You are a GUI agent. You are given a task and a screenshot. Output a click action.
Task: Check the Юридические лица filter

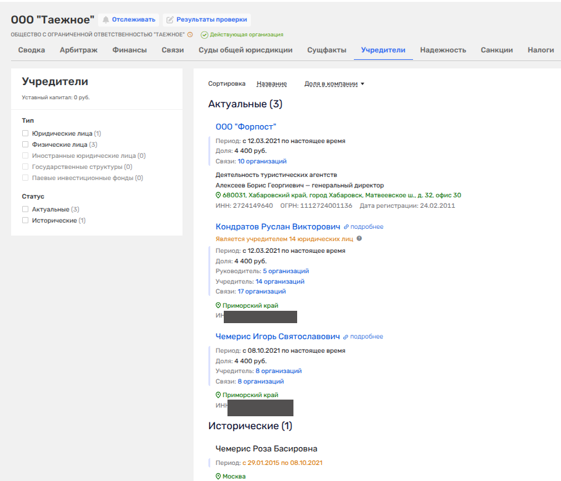25,133
